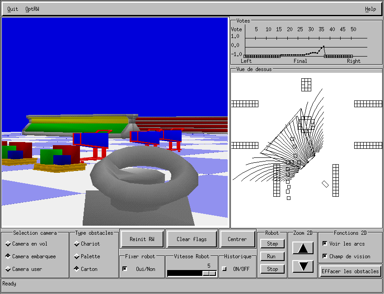
Task: Choose Chariot obstacle type
Action: [77, 244]
